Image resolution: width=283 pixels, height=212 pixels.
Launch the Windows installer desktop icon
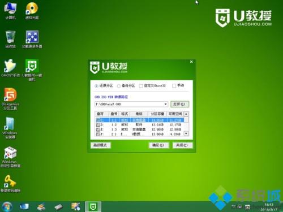click(x=10, y=128)
